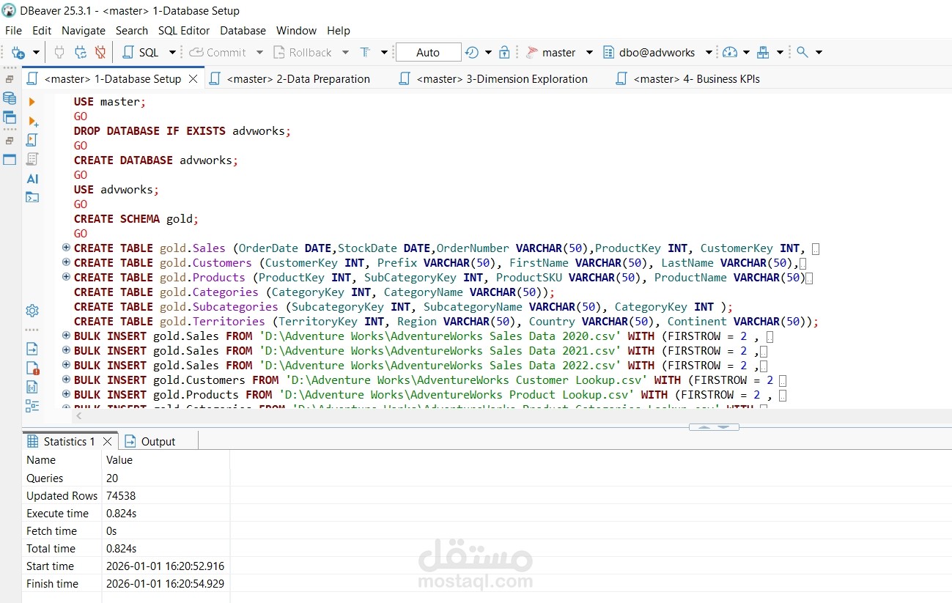The height and width of the screenshot is (603, 952).
Task: Open the dropdown beside the clock icon
Action: pos(488,53)
